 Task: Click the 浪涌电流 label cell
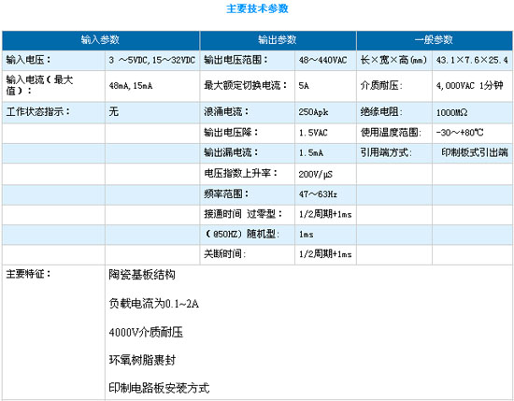click(x=247, y=112)
